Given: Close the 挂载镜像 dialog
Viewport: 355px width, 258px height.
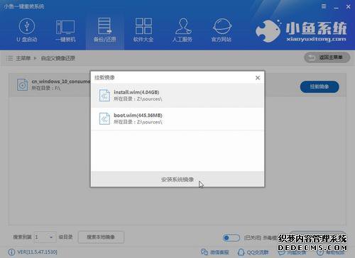Looking at the screenshot, I should click(x=258, y=78).
